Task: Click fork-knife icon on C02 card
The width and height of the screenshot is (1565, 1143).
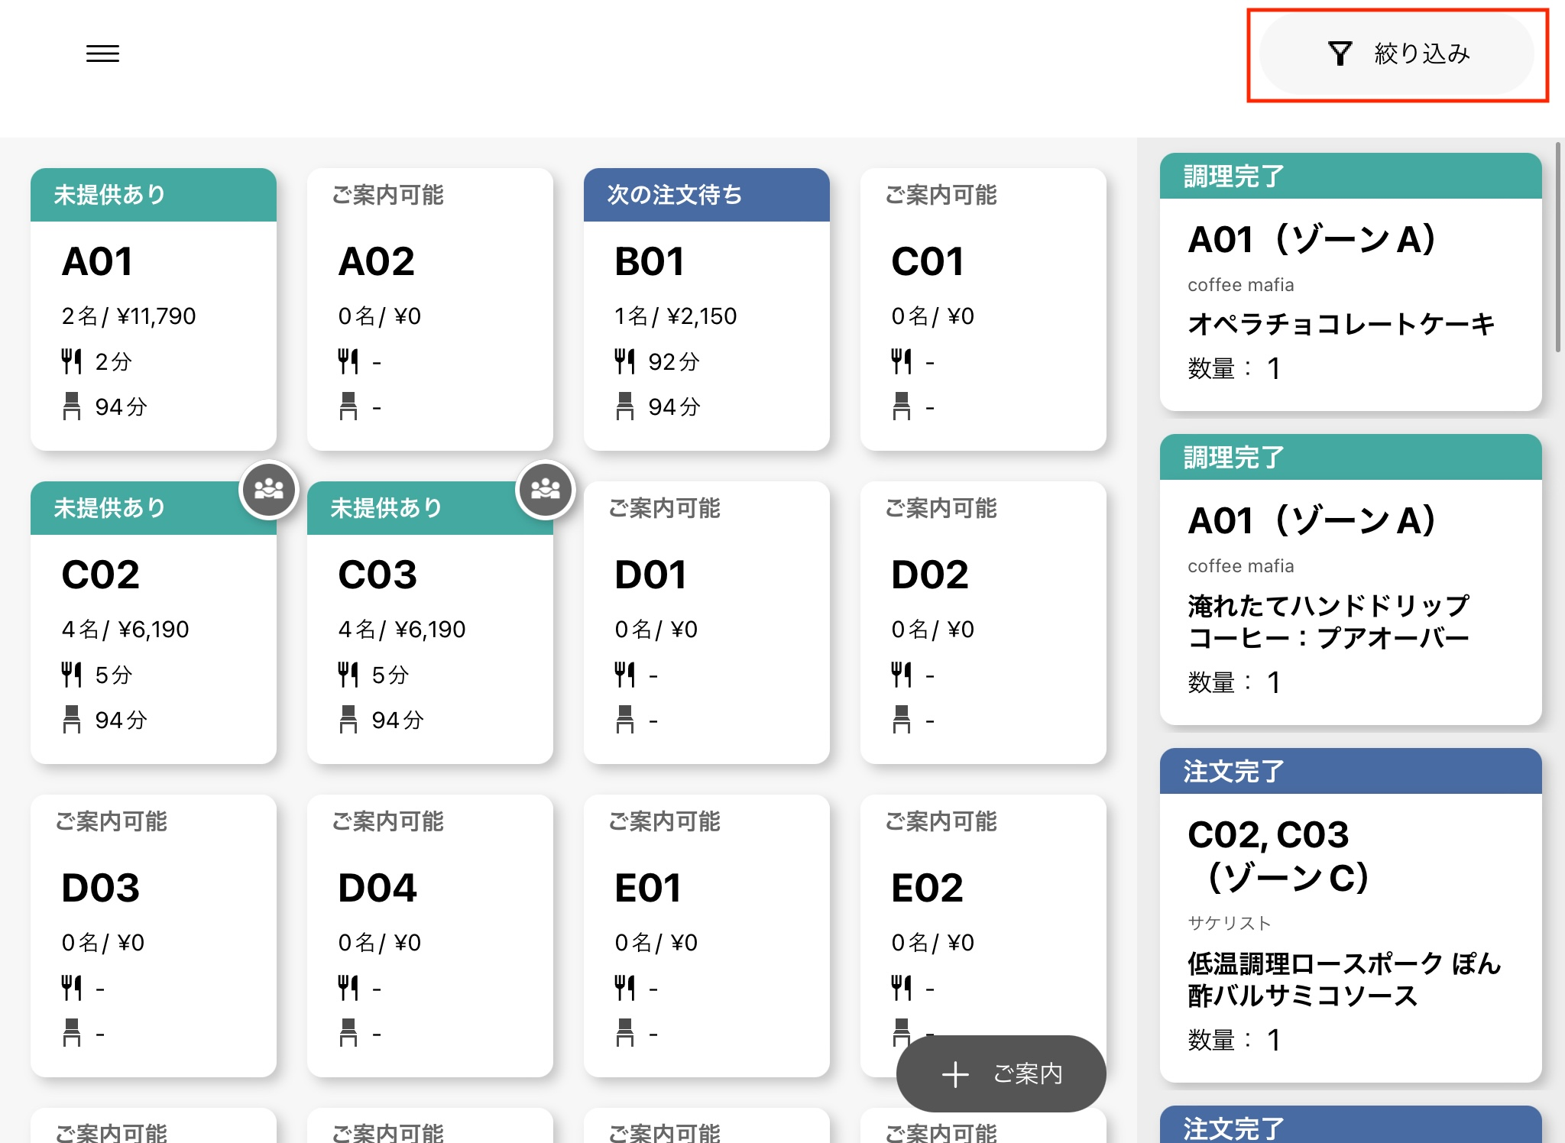Action: coord(72,675)
